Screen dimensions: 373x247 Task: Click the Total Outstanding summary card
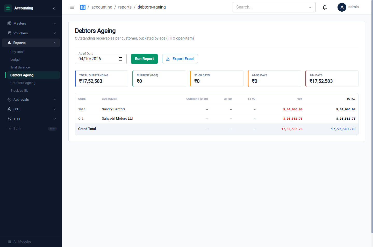102,79
